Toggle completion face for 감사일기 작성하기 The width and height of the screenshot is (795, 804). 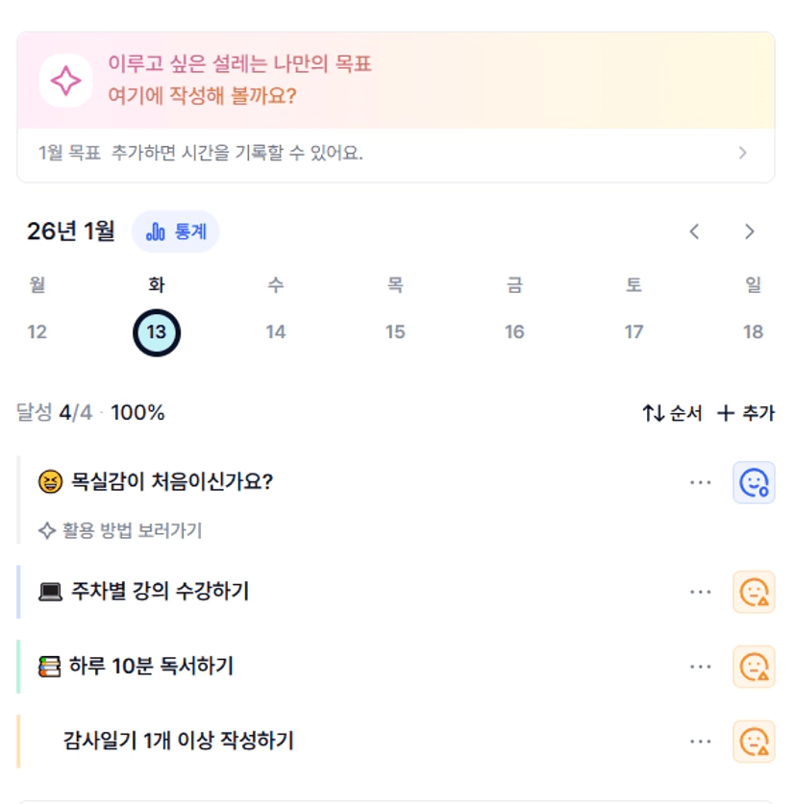[754, 742]
